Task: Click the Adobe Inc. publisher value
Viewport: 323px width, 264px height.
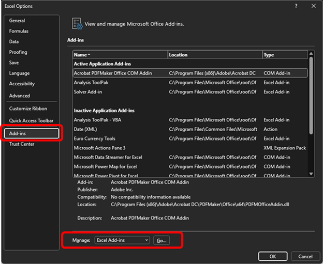Action: [122, 190]
